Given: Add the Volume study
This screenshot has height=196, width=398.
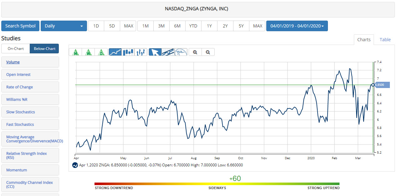Looking at the screenshot, I should (x=30, y=62).
